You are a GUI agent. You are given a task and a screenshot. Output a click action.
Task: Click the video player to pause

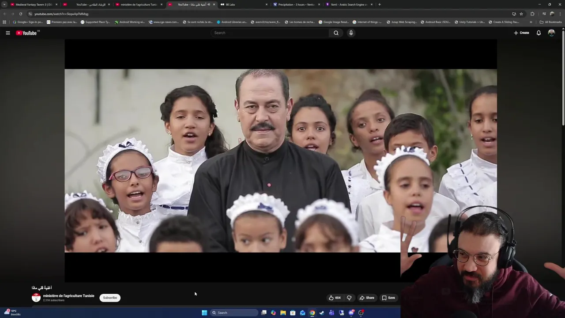tap(281, 160)
